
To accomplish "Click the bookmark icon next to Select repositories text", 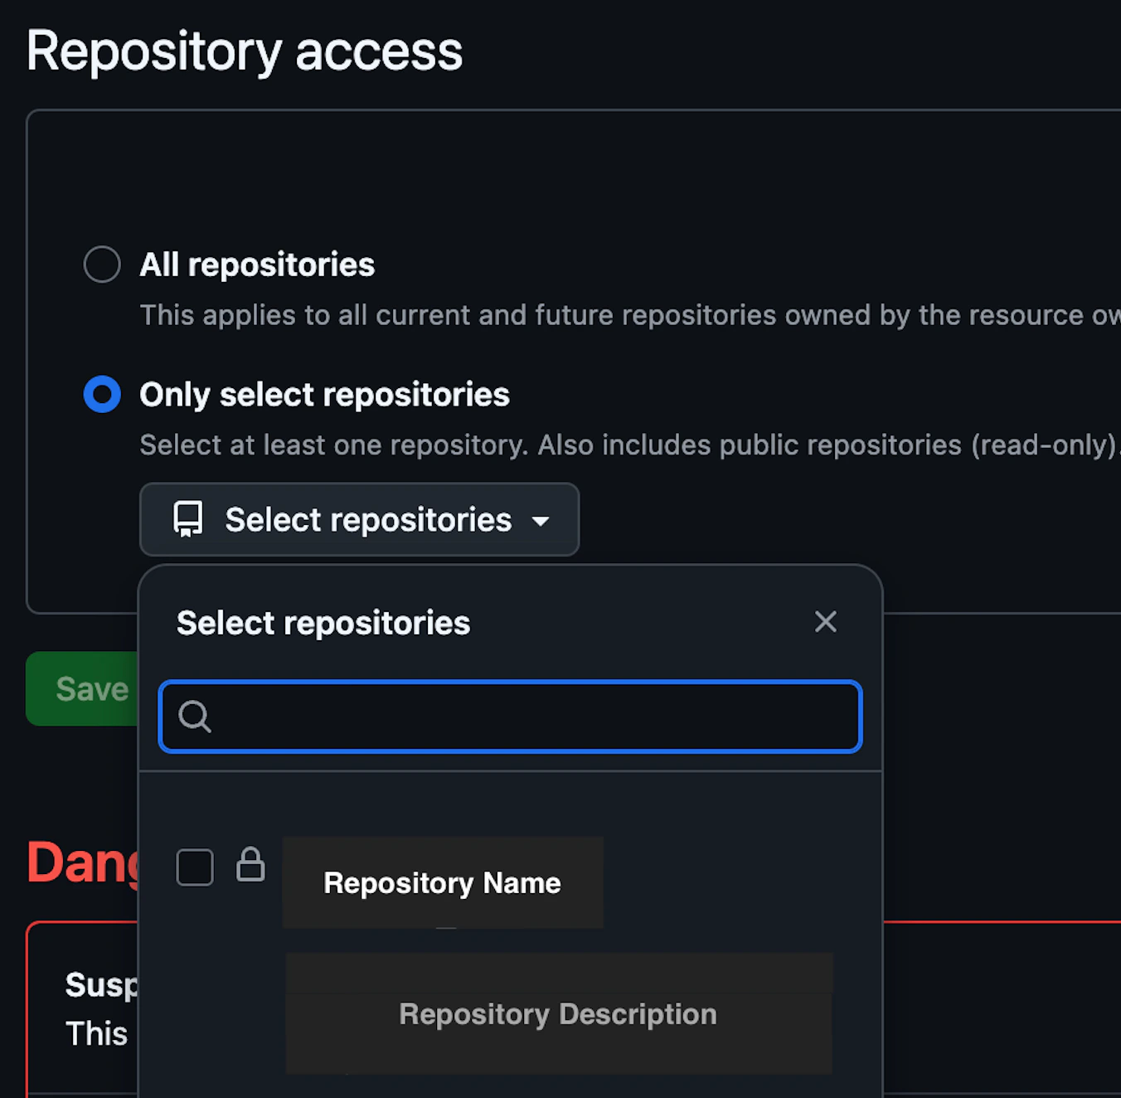I will tap(186, 519).
